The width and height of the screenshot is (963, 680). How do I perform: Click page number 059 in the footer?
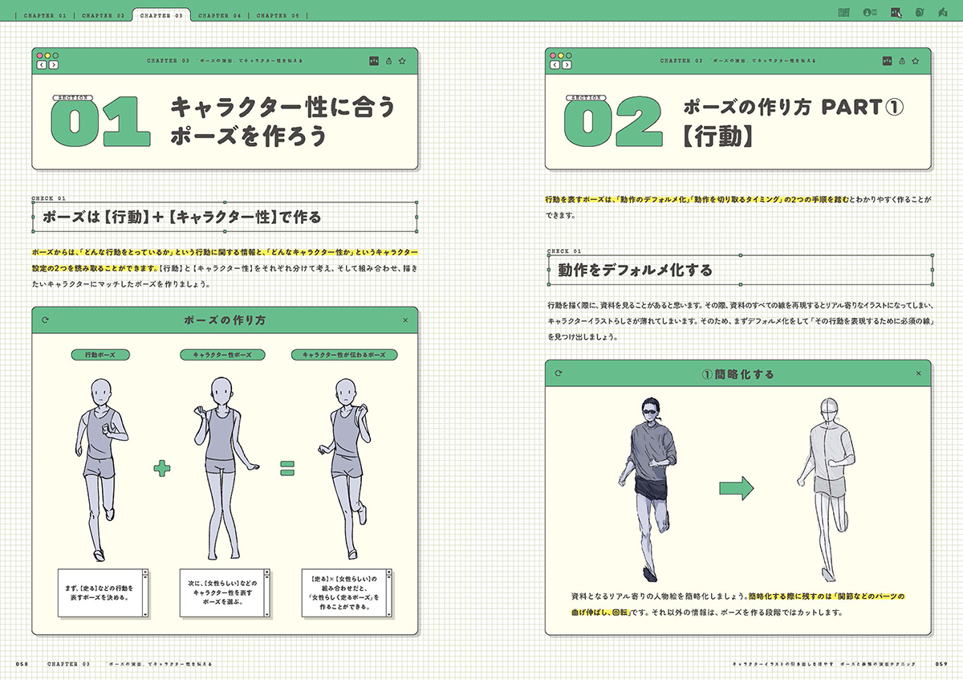click(941, 664)
